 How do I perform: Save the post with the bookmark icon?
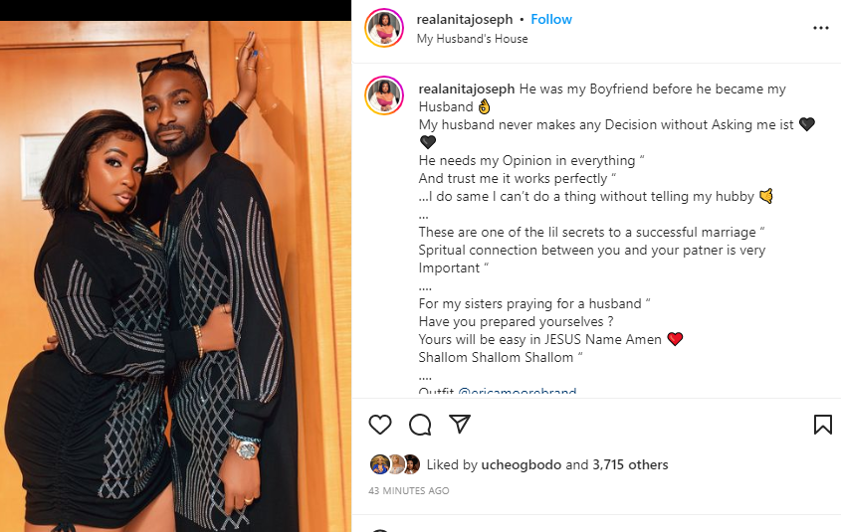823,425
